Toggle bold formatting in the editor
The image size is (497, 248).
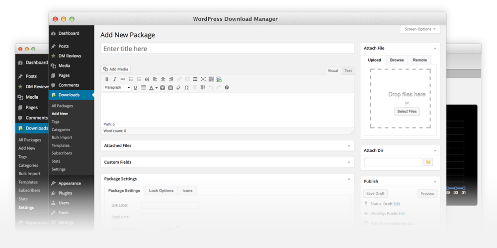tap(107, 79)
